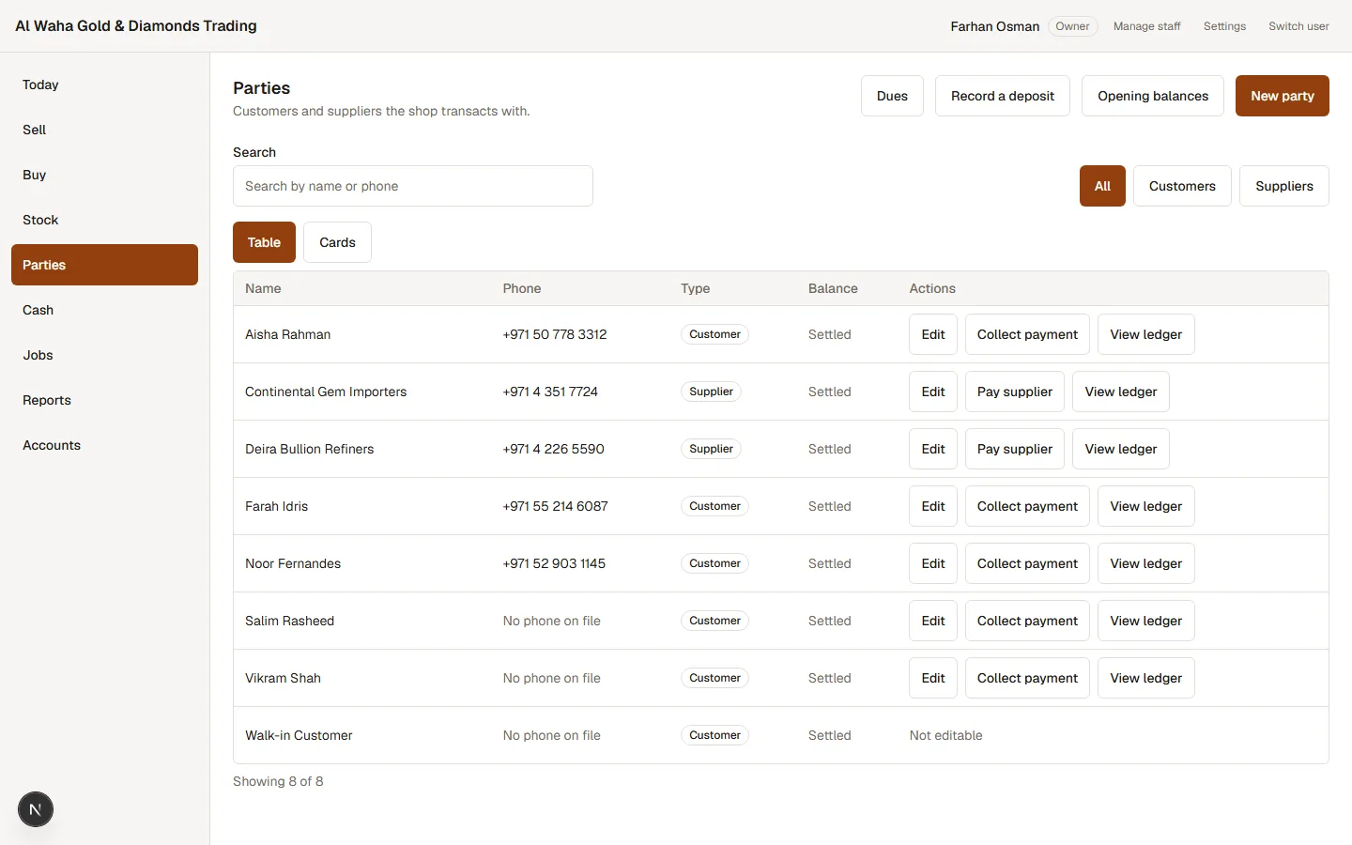Collect payment from Vikram Shah
This screenshot has height=845, width=1352.
pyautogui.click(x=1027, y=678)
